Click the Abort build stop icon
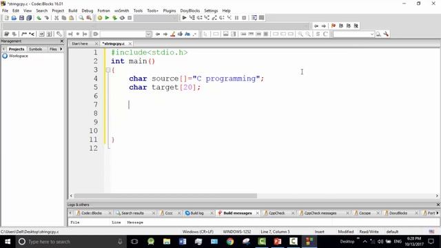The image size is (441, 248). [x=130, y=18]
